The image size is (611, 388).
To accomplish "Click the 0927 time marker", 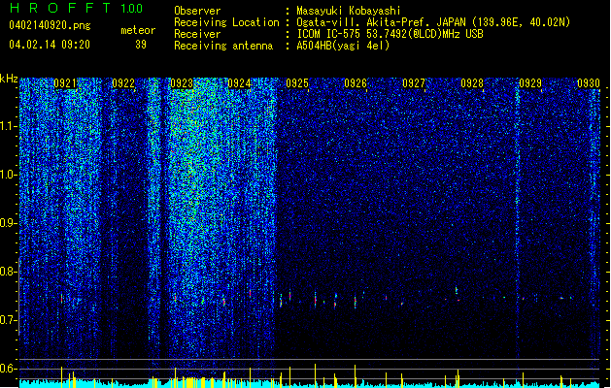I will (x=414, y=83).
